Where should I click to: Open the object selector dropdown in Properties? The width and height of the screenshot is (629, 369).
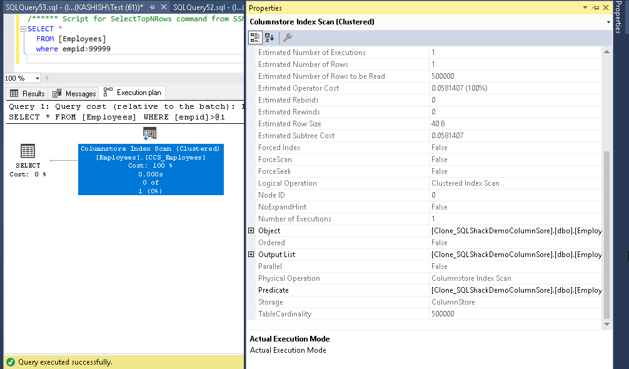tap(608, 22)
